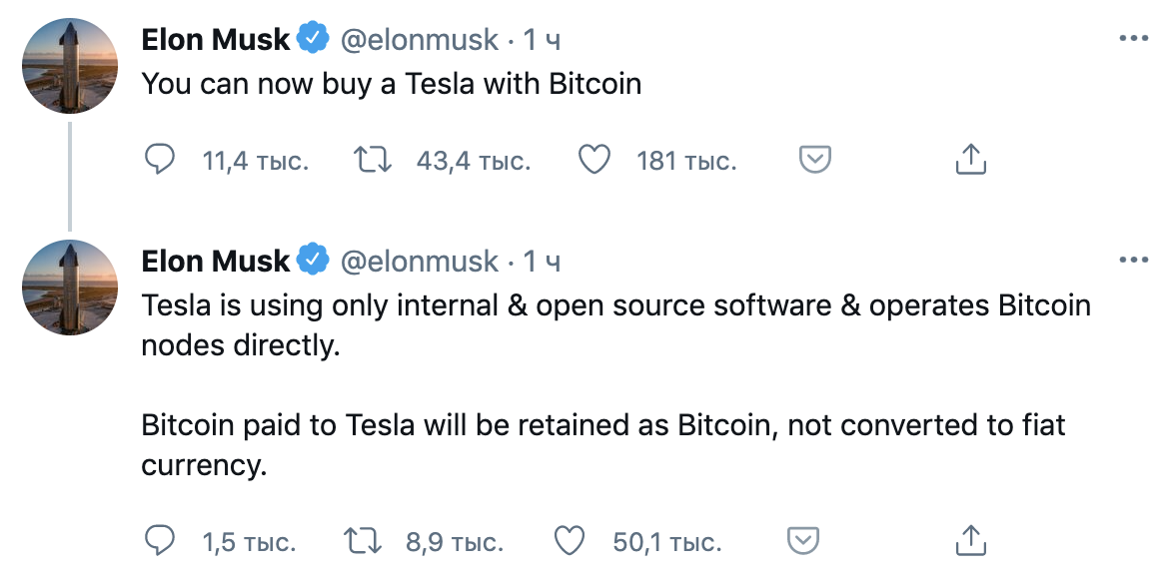Save first tweet to Pocket
Image resolution: width=1175 pixels, height=585 pixels.
pyautogui.click(x=815, y=160)
